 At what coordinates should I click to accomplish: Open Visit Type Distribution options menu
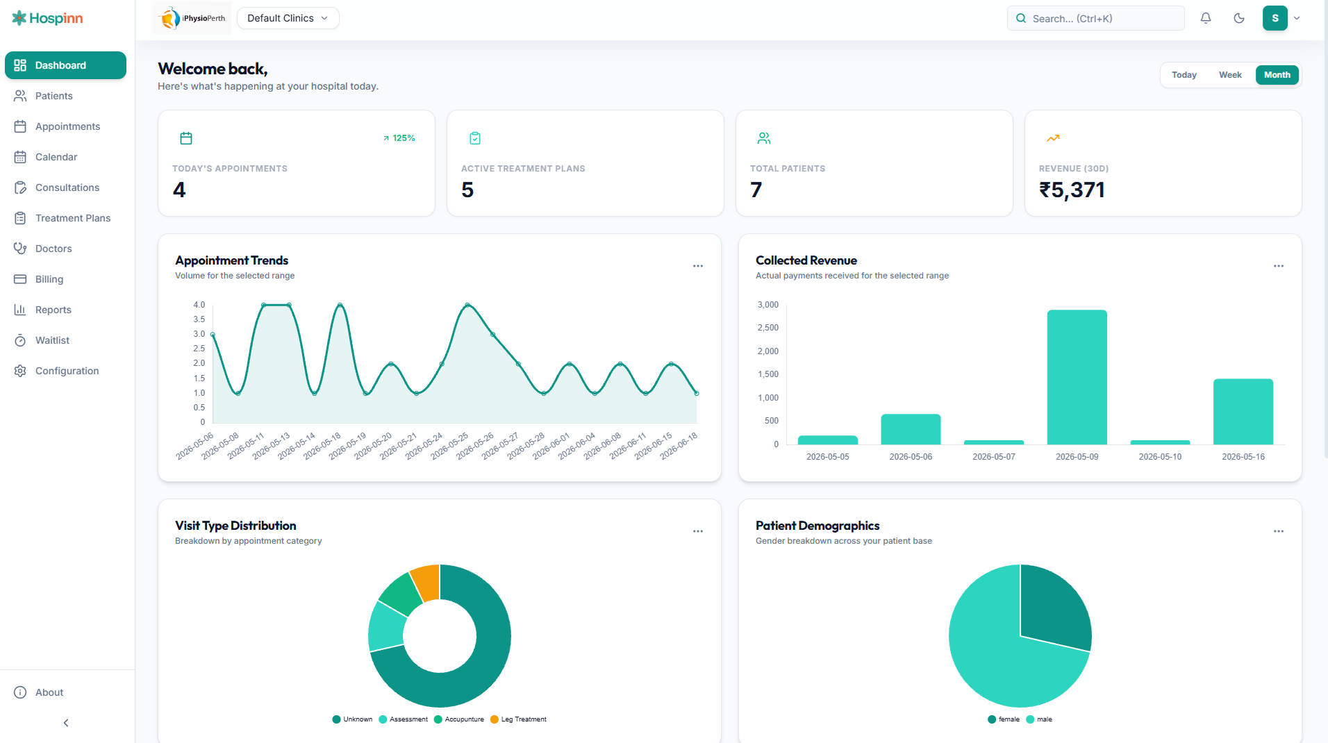point(698,531)
